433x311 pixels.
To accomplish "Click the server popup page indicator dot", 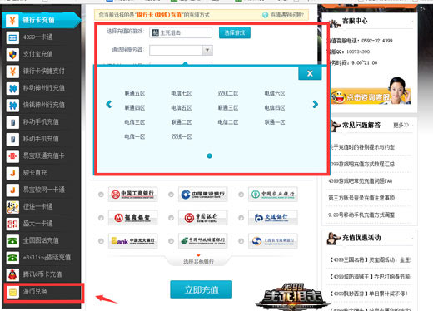I will (210, 156).
